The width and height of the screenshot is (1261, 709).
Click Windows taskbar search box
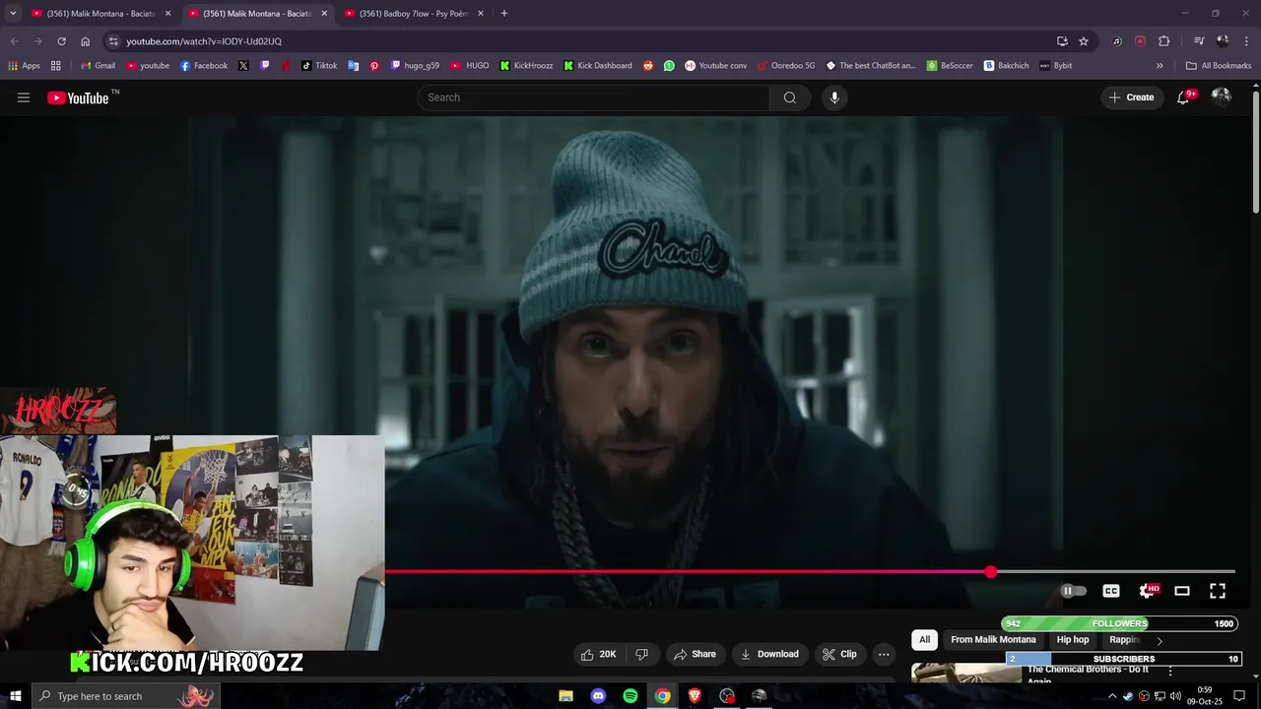click(126, 696)
